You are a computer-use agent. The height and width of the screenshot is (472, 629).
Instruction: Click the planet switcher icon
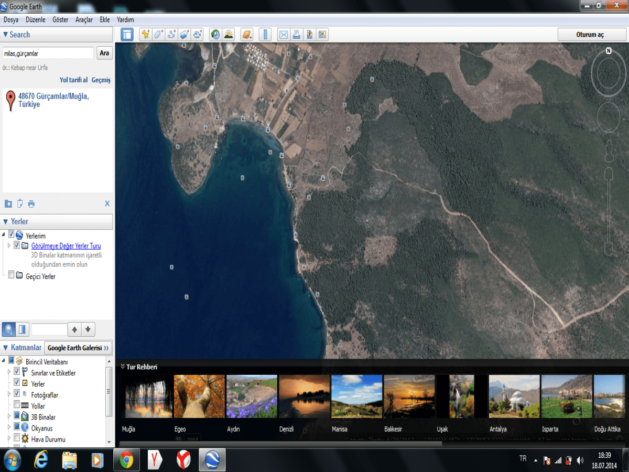246,35
